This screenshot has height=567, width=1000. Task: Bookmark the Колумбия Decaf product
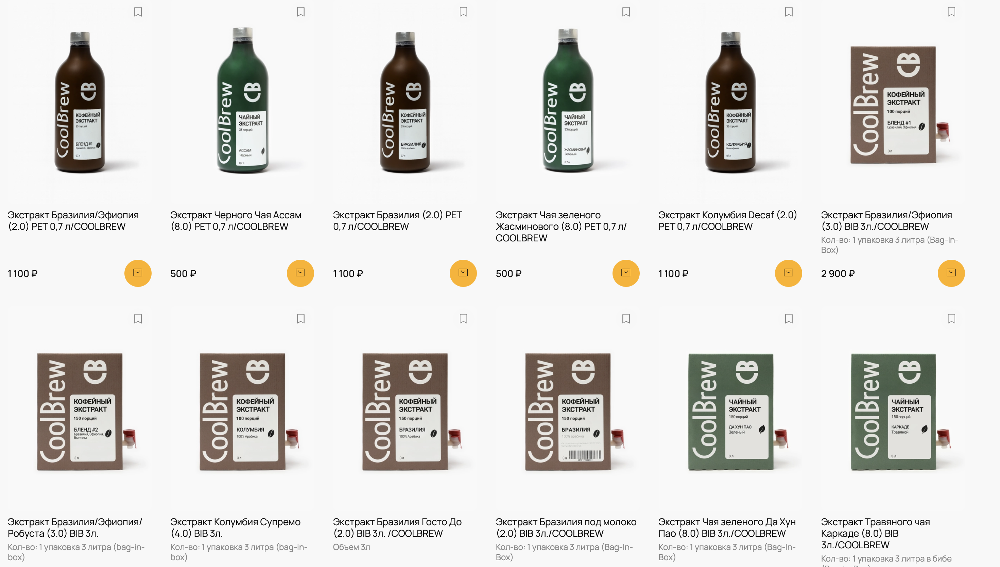(789, 12)
